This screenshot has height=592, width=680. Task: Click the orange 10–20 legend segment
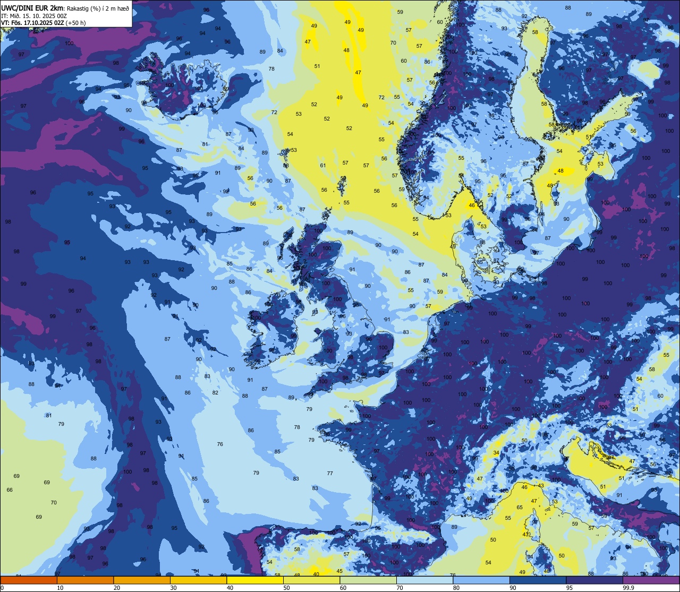[x=85, y=580]
